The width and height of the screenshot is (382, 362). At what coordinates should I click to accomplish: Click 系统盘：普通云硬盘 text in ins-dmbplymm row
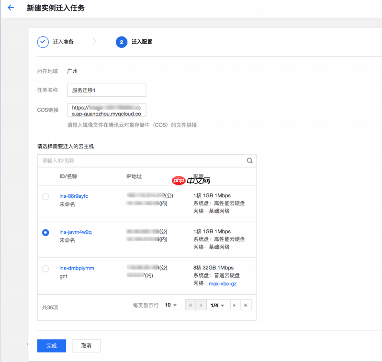216,275
